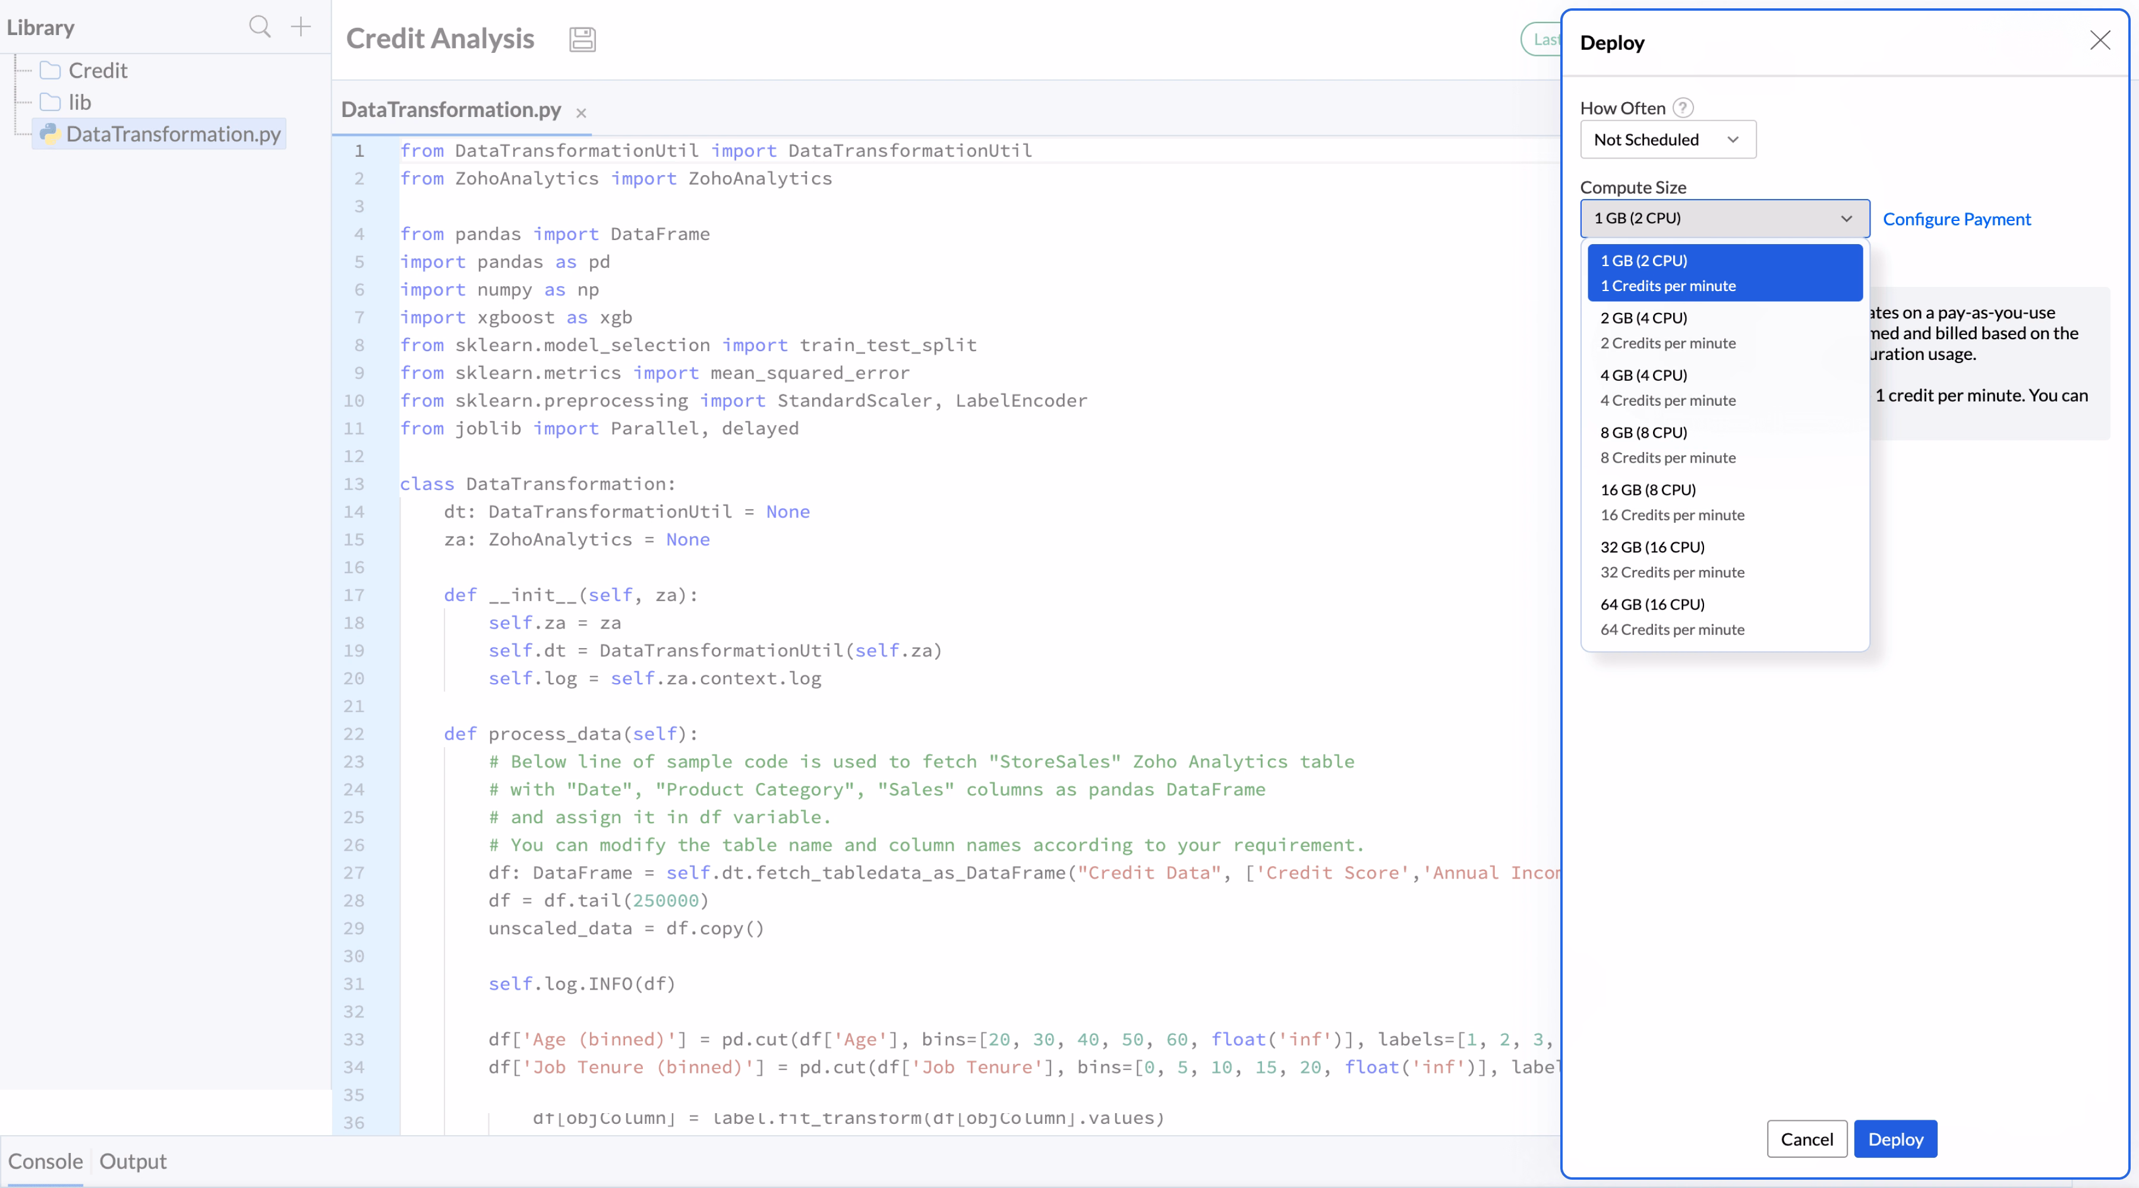
Task: Open the lib folder in Library
Action: [x=80, y=102]
